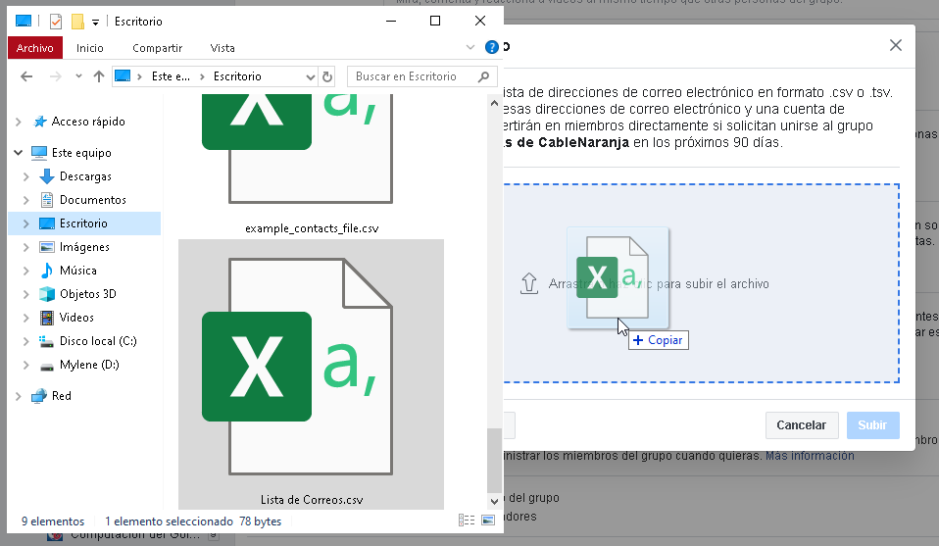Viewport: 939px width, 546px height.
Task: Collapse the Este equipo node
Action: (x=18, y=153)
